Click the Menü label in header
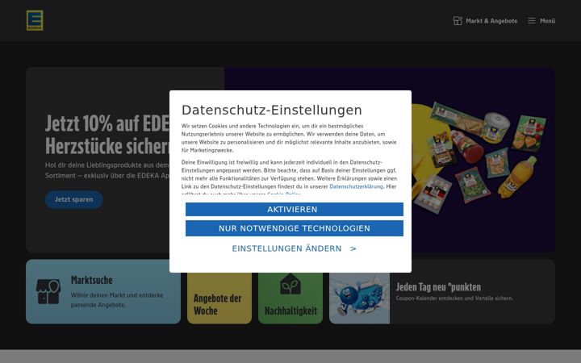Image resolution: width=581 pixels, height=363 pixels. tap(547, 21)
